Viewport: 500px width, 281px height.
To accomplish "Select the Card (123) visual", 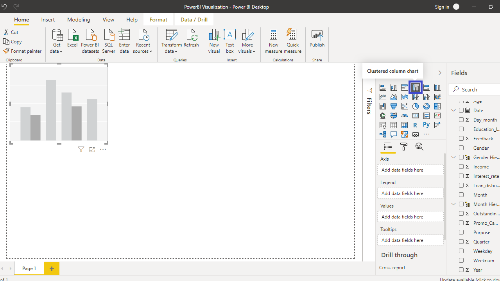I will point(416,116).
